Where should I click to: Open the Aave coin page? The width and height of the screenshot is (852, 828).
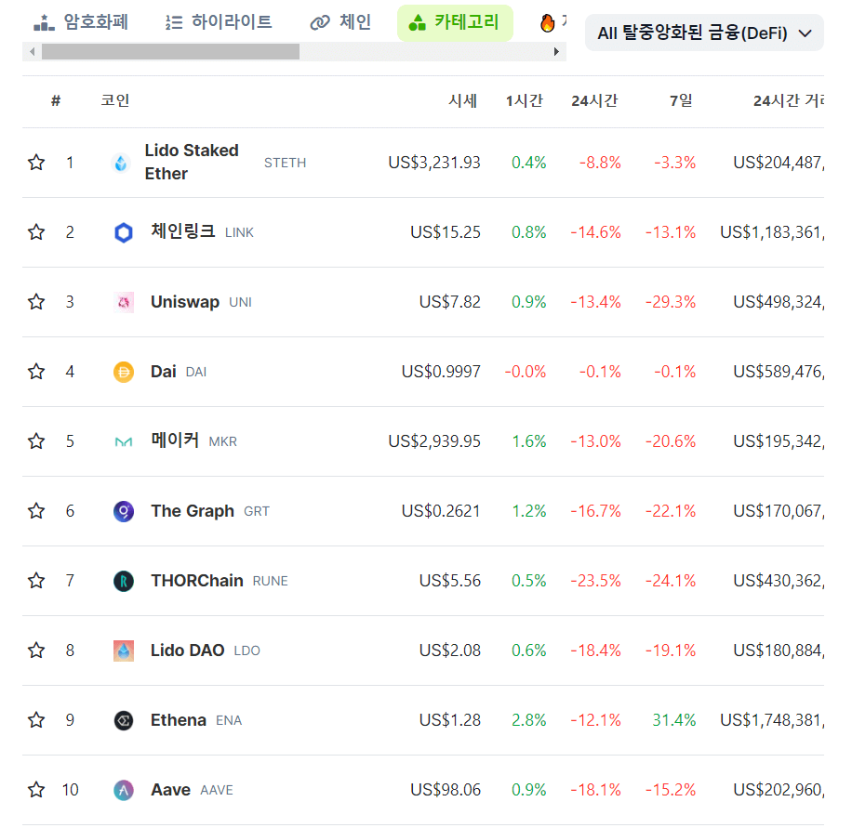pos(170,790)
